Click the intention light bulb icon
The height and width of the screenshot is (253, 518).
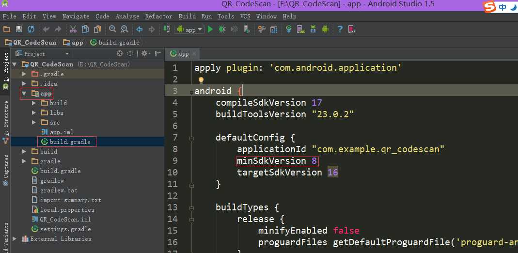coord(201,80)
